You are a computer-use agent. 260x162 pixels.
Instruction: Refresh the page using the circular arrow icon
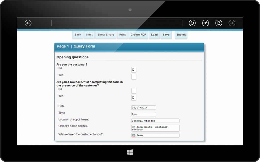pyautogui.click(x=192, y=23)
